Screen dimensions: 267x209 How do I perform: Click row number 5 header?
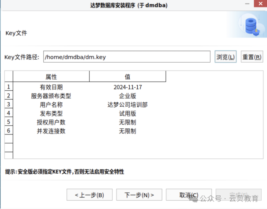9,122
